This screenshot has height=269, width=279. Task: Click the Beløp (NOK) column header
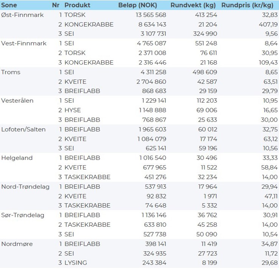[137, 5]
